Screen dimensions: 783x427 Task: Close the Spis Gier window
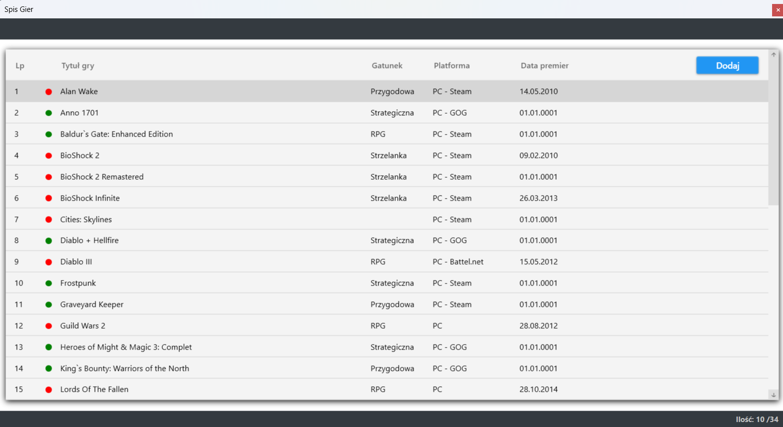pyautogui.click(x=778, y=10)
